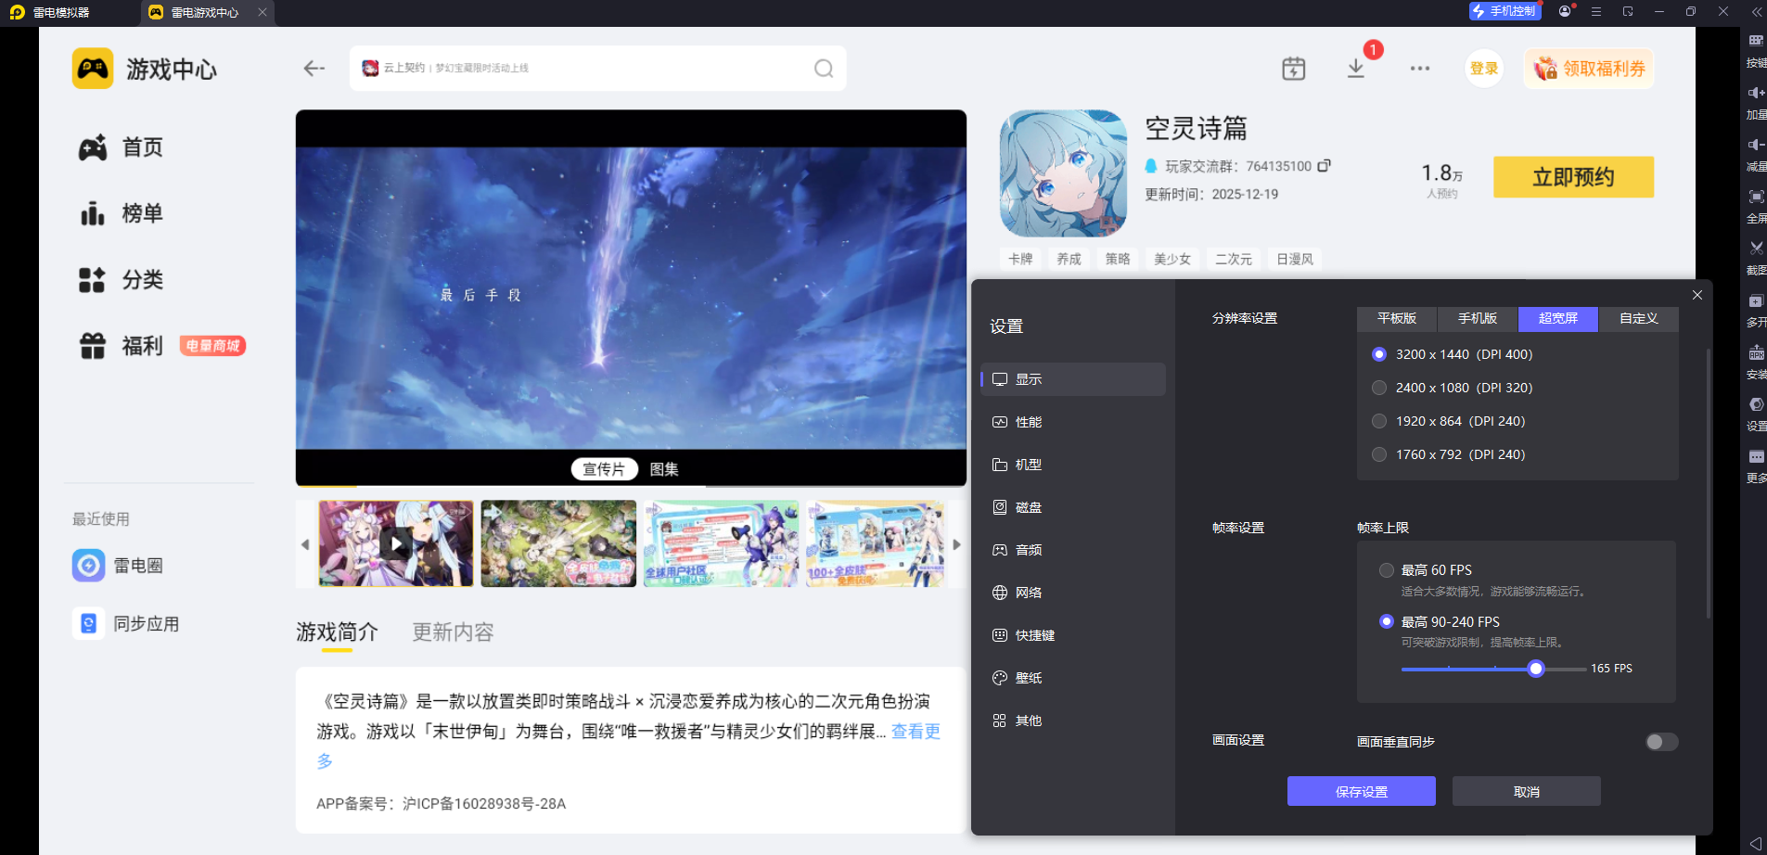Collapse the right sidebar with double chevron

coord(1756,12)
